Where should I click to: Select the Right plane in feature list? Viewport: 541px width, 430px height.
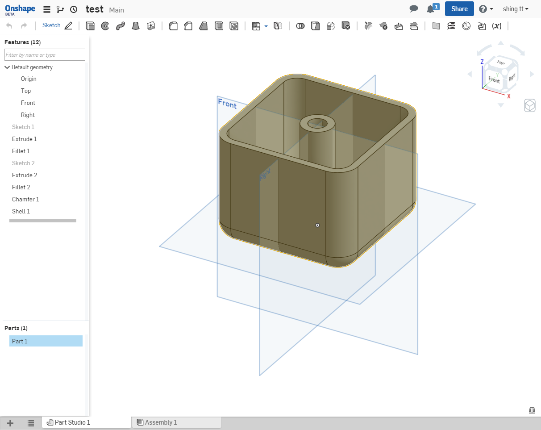[x=28, y=115]
